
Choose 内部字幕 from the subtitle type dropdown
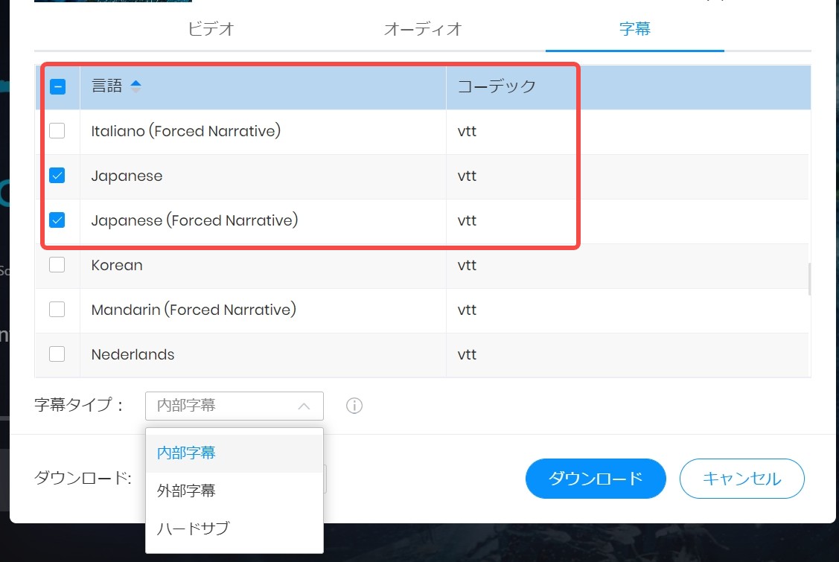(185, 453)
